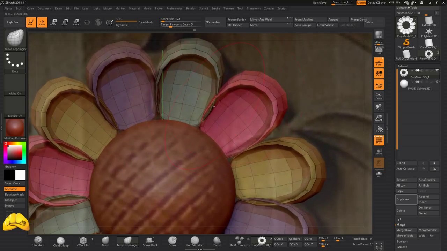
Task: Select the Standard brush
Action: click(x=38, y=242)
